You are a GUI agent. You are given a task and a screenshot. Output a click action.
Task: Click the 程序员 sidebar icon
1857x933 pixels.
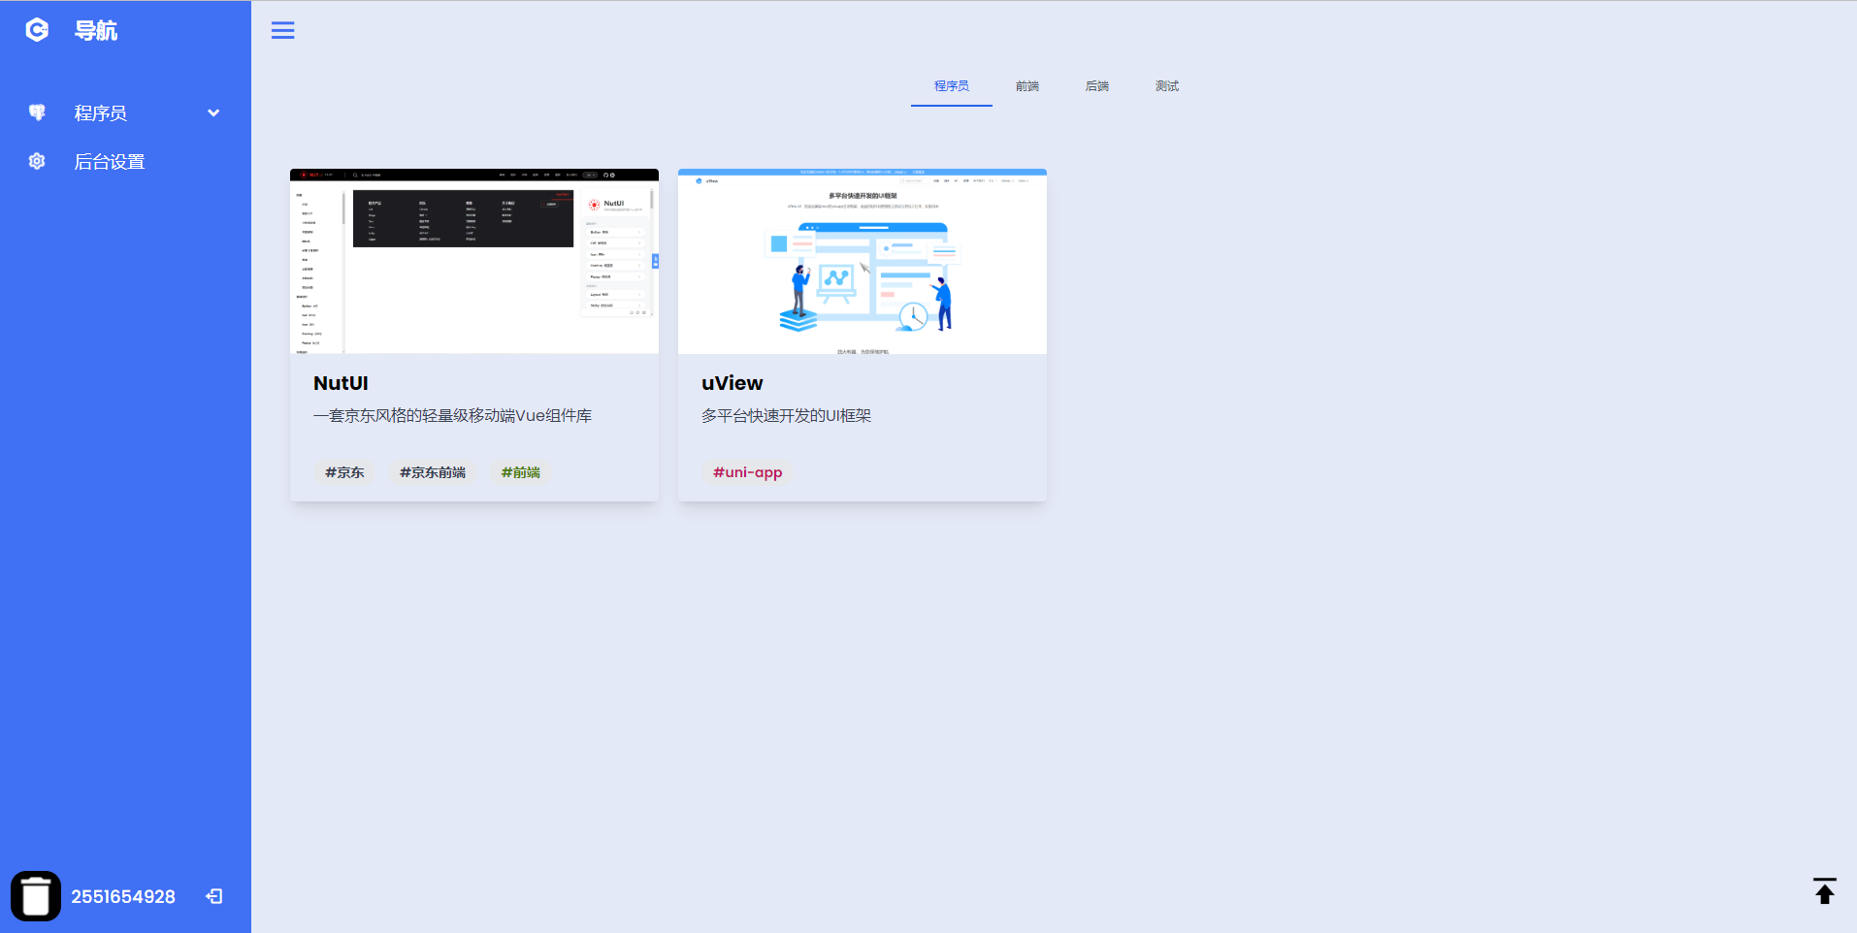(37, 113)
